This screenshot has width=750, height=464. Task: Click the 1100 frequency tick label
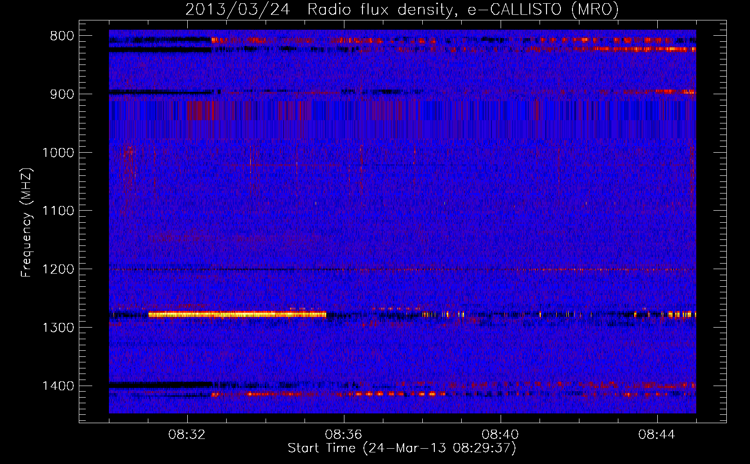pos(58,211)
